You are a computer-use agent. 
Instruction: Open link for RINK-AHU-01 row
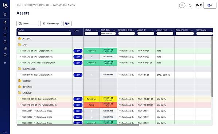[x=78, y=51]
